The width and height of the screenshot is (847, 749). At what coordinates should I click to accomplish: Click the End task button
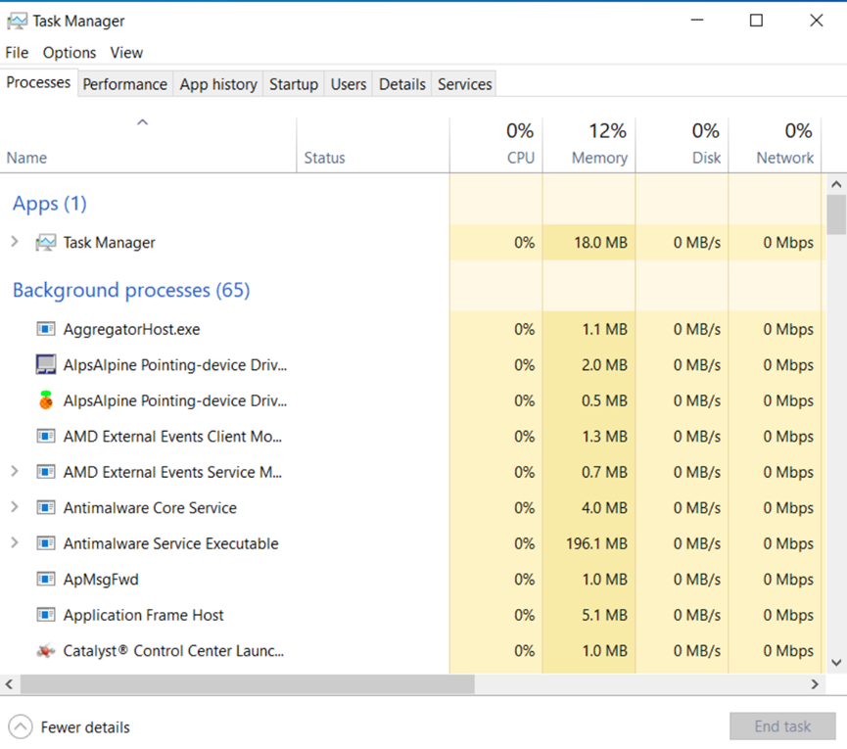point(782,726)
